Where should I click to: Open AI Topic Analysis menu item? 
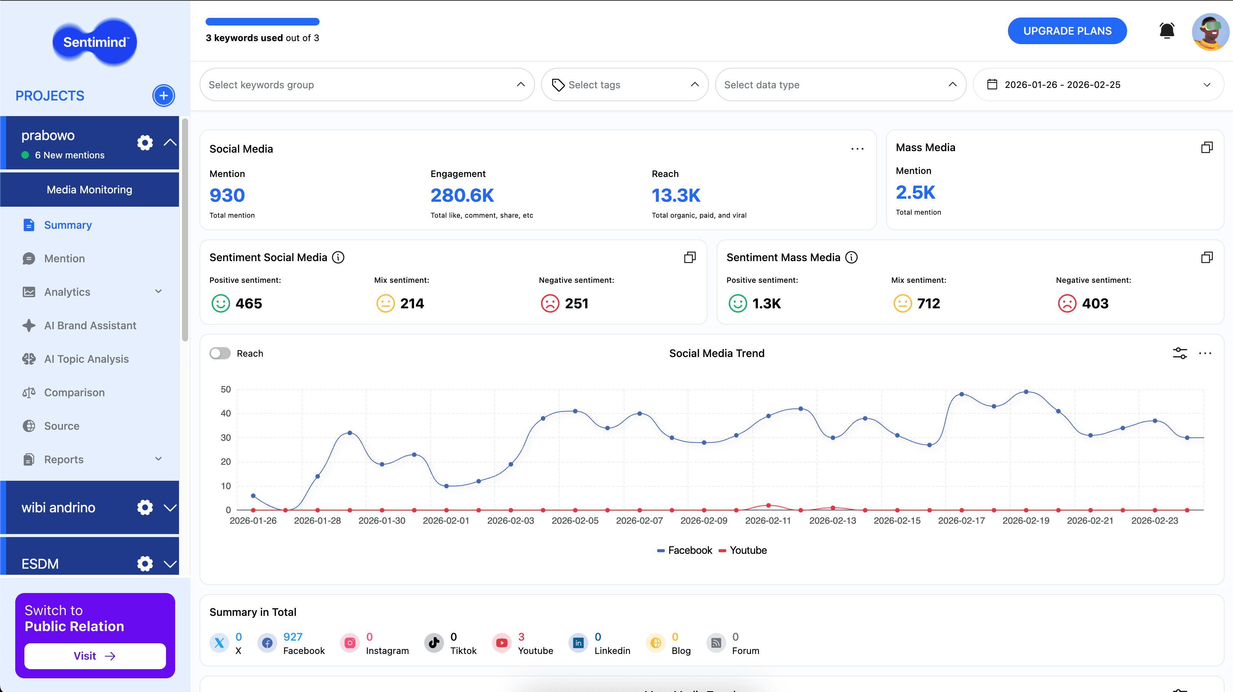coord(86,359)
